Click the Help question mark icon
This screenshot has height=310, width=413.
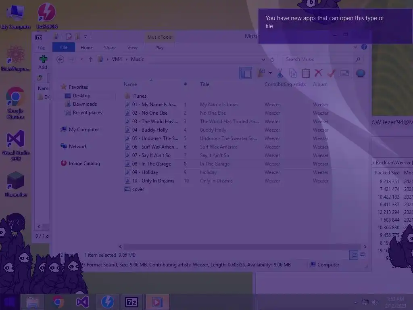(x=364, y=47)
